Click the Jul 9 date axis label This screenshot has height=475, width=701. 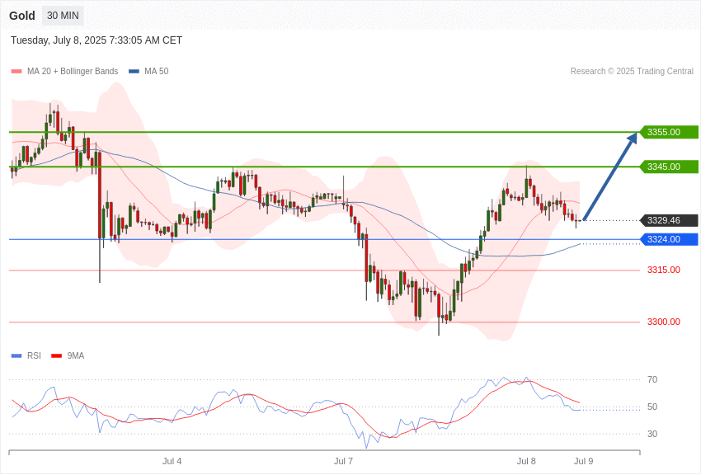(583, 461)
